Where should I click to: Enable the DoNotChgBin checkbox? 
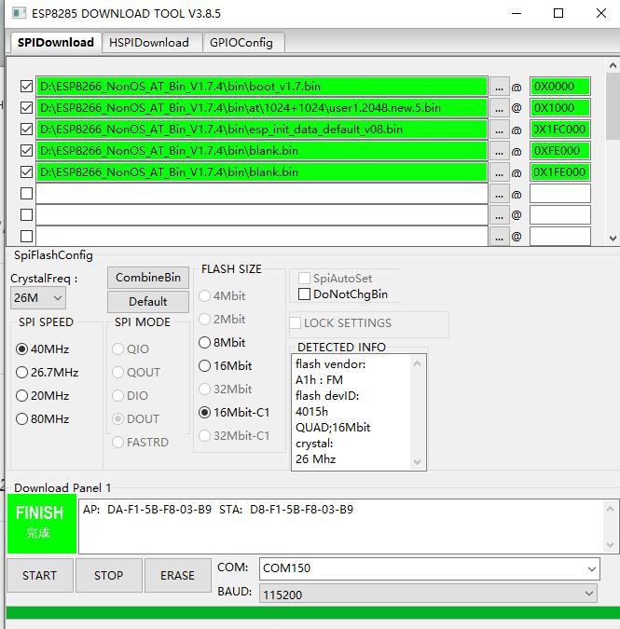coord(304,294)
